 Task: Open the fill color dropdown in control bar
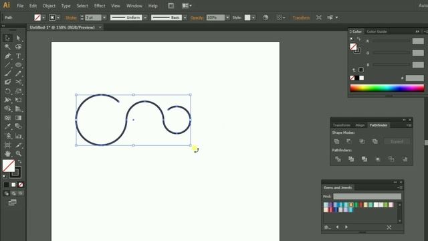click(x=43, y=17)
